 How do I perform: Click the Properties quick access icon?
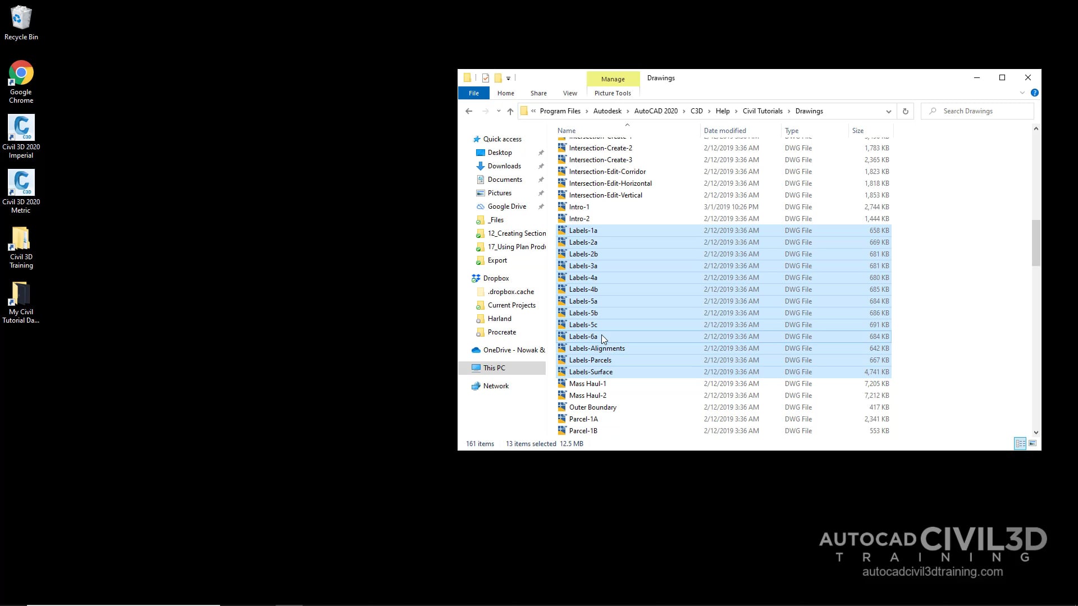pos(486,77)
